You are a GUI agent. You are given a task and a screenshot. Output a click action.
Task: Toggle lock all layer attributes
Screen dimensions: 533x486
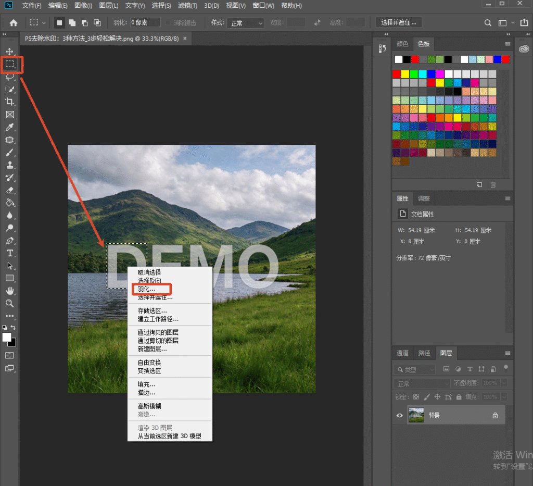[x=459, y=397]
